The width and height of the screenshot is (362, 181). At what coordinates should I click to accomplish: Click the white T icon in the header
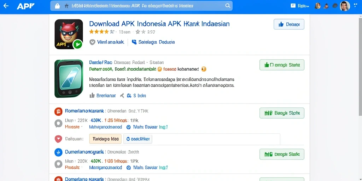click(293, 6)
